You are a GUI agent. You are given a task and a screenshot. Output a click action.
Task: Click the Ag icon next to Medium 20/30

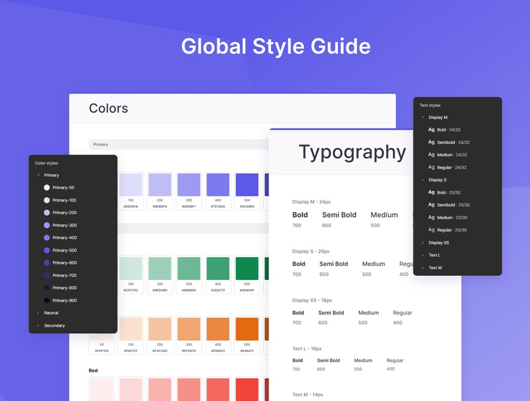point(432,217)
